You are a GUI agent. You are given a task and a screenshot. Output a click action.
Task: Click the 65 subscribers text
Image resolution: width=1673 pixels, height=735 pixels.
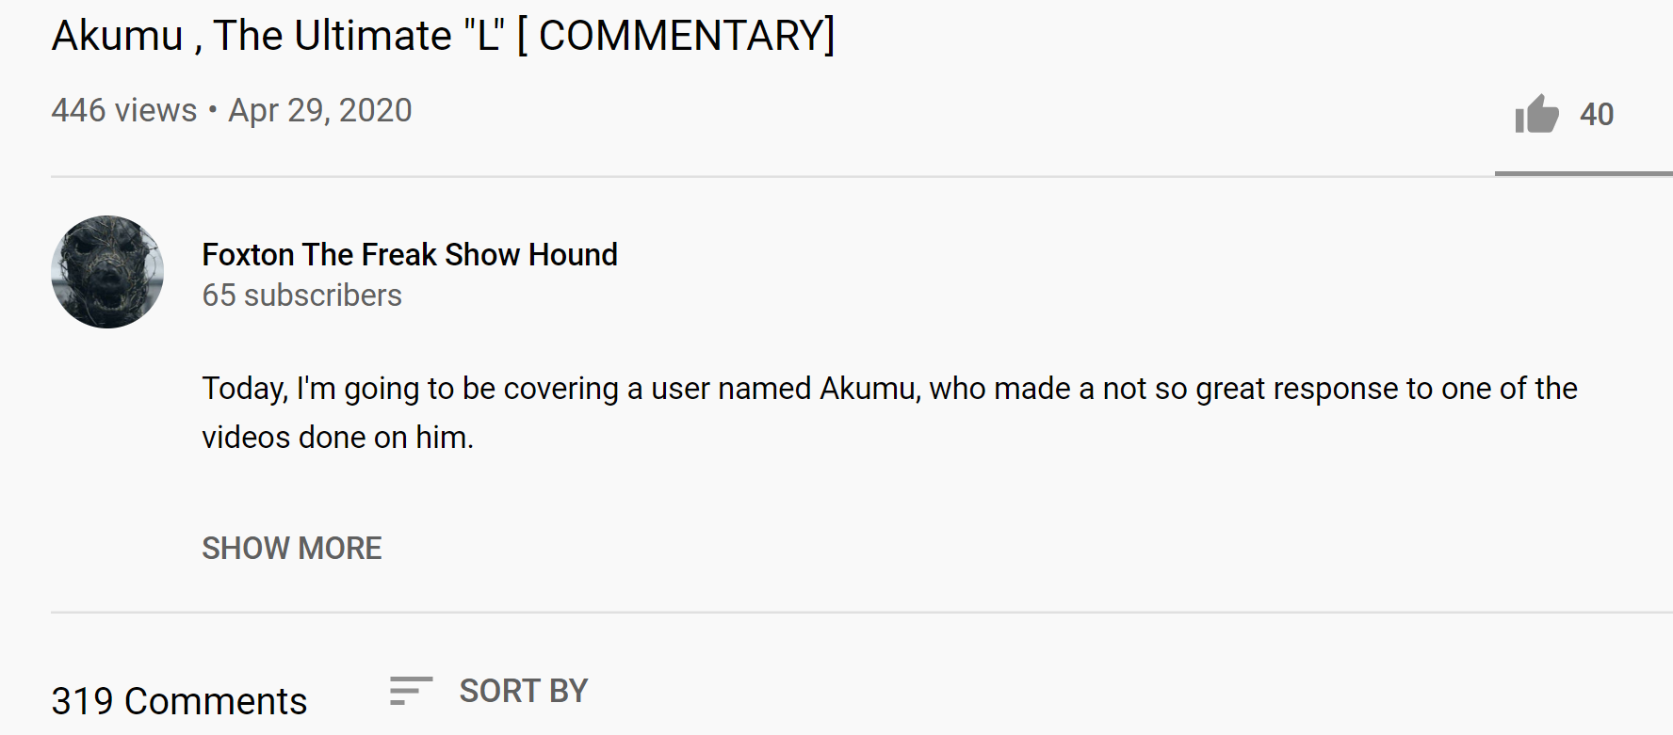pyautogui.click(x=301, y=296)
